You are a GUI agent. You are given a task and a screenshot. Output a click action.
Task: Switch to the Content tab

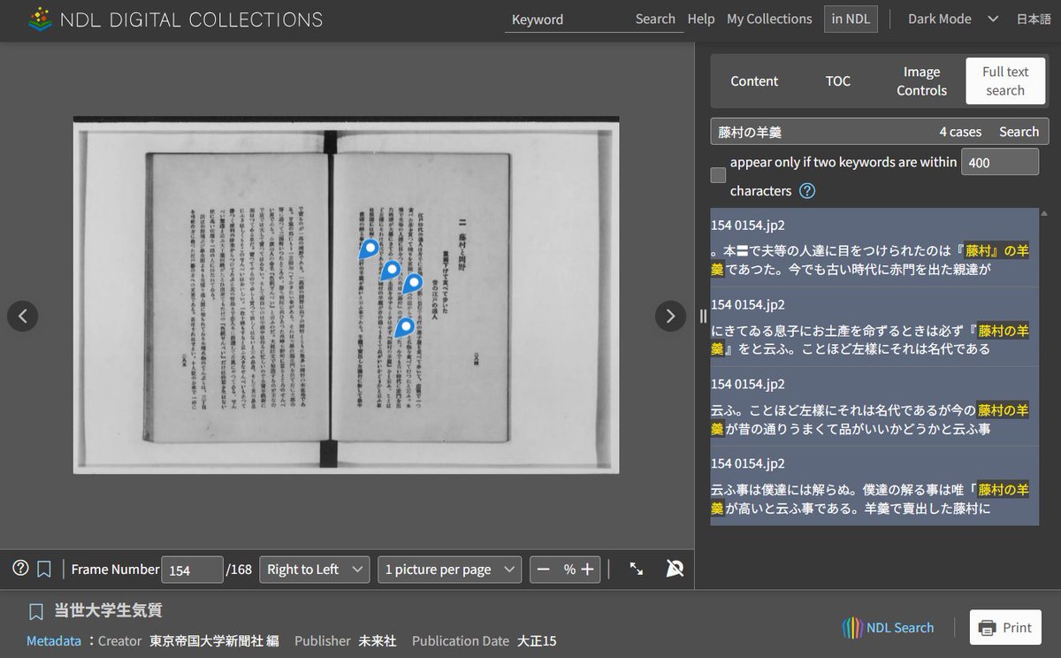click(x=754, y=81)
